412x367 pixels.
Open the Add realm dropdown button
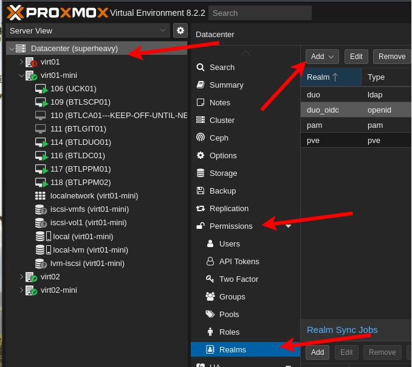pyautogui.click(x=322, y=57)
